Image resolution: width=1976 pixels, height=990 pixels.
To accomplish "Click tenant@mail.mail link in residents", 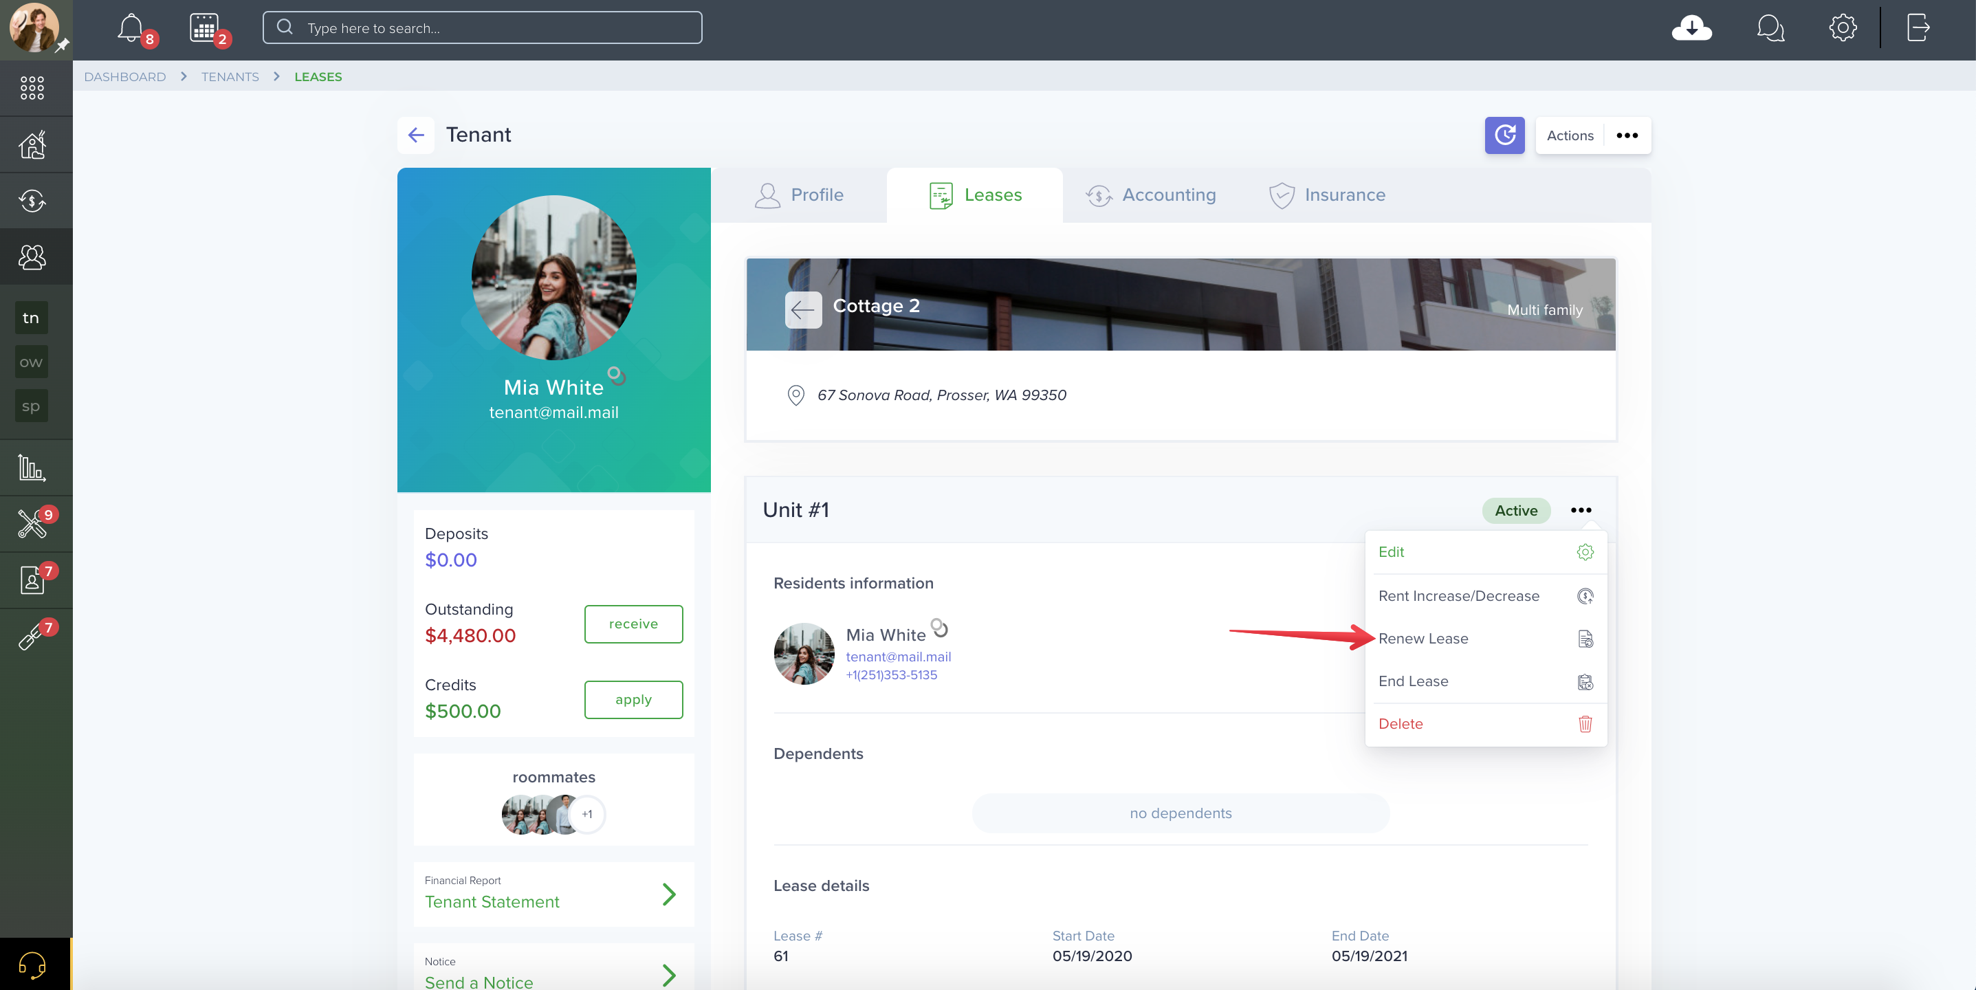I will pos(897,657).
